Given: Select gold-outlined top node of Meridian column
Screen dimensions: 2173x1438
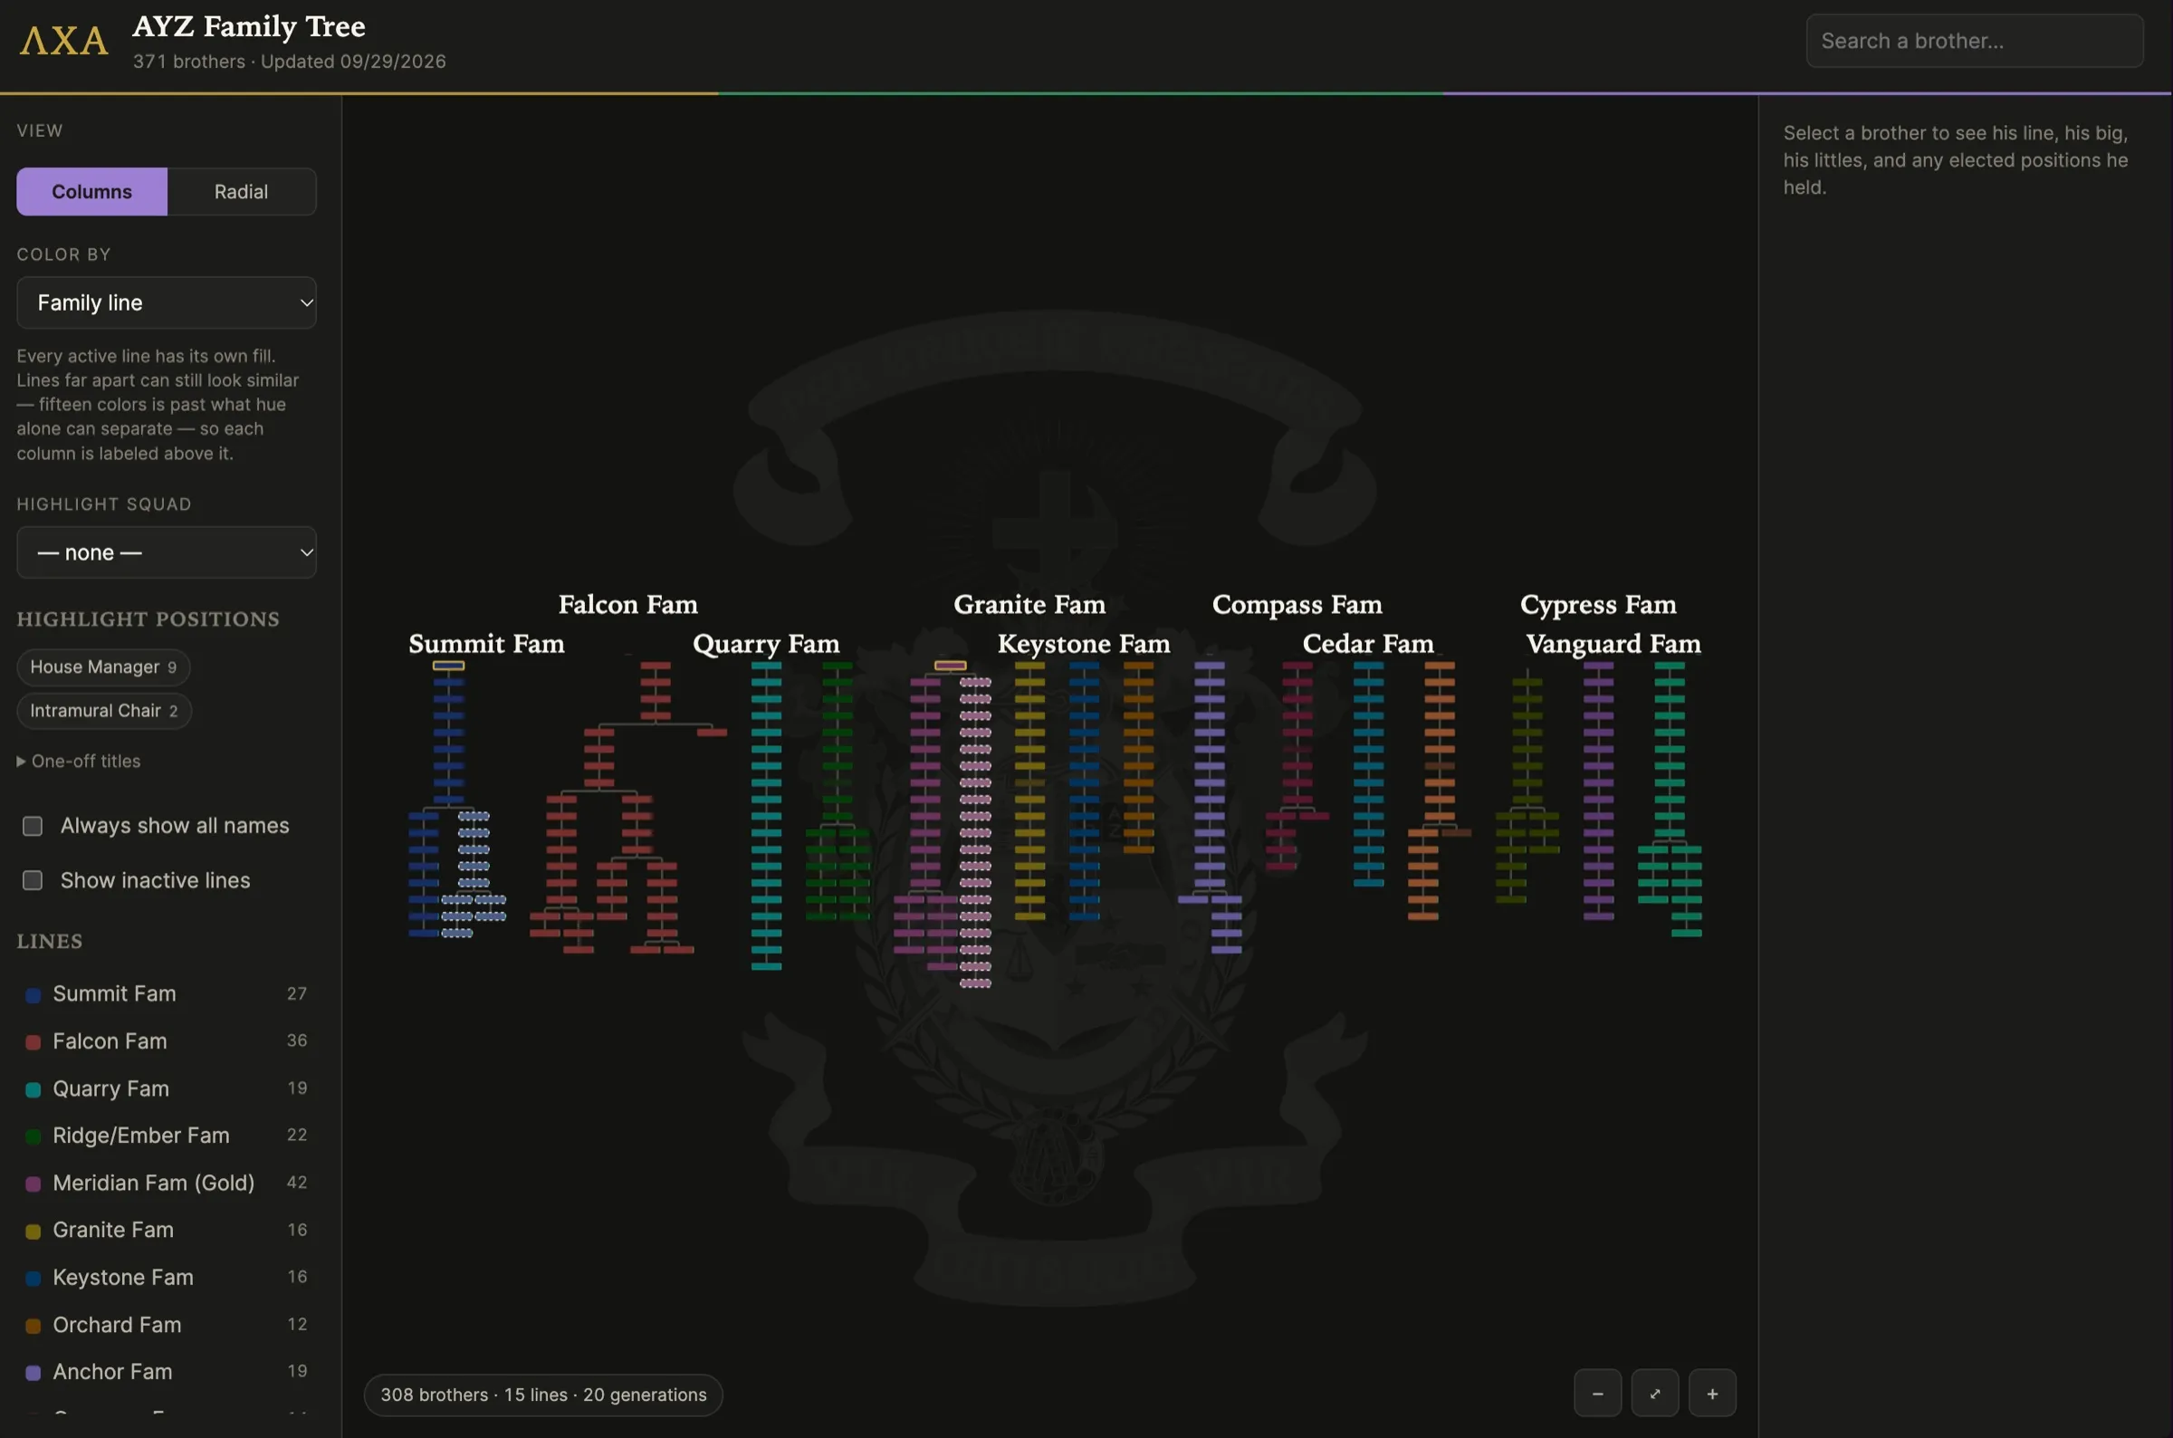Looking at the screenshot, I should point(950,666).
